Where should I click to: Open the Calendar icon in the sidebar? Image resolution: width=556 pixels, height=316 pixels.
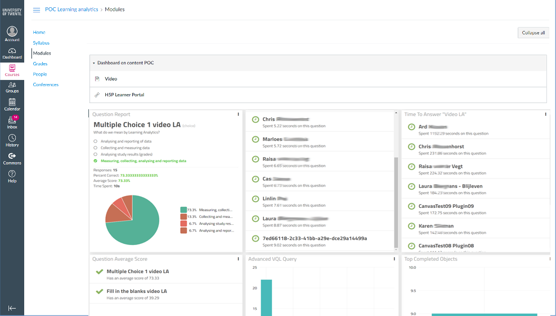(12, 103)
